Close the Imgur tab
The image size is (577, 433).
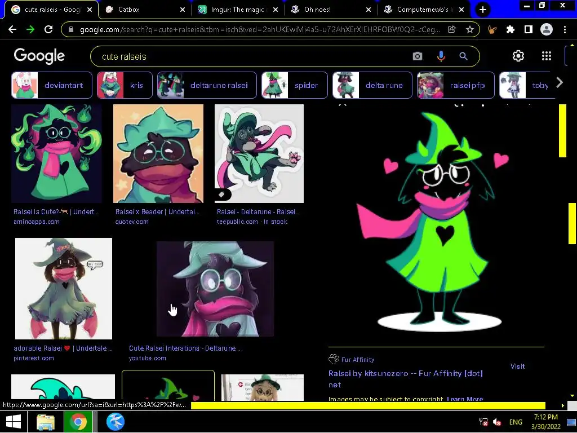275,10
